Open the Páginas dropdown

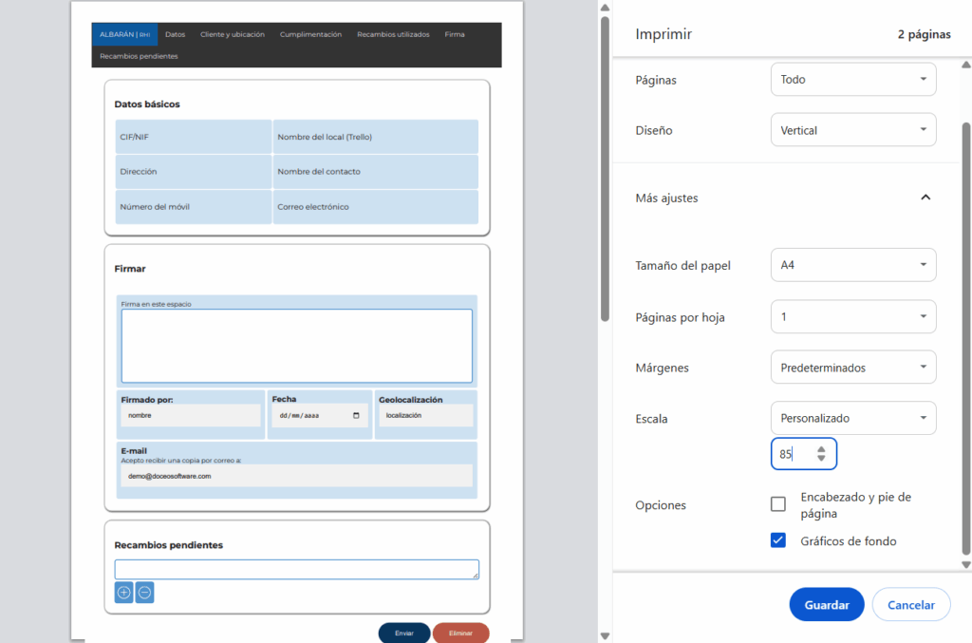point(852,80)
